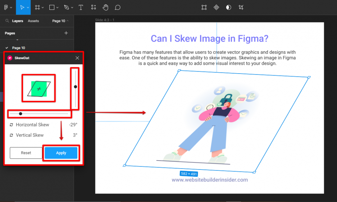The height and width of the screenshot is (202, 337).
Task: Open the Resources tool
Action: click(x=93, y=7)
